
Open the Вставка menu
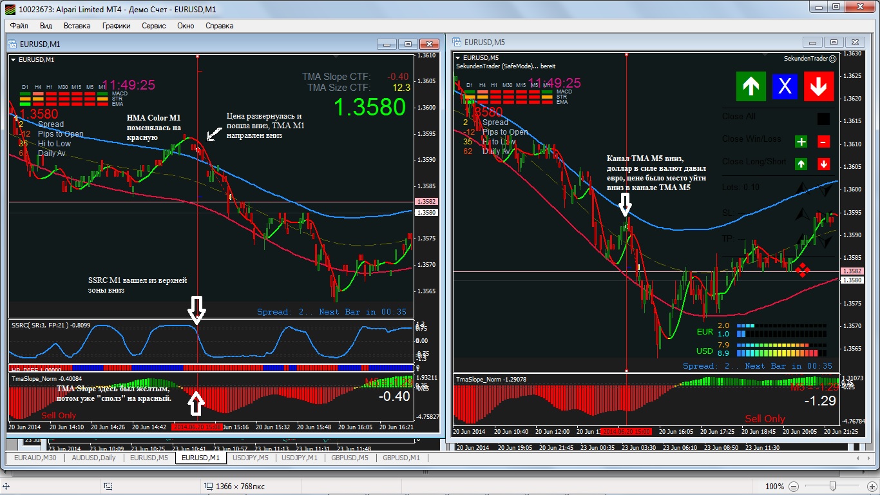point(77,26)
